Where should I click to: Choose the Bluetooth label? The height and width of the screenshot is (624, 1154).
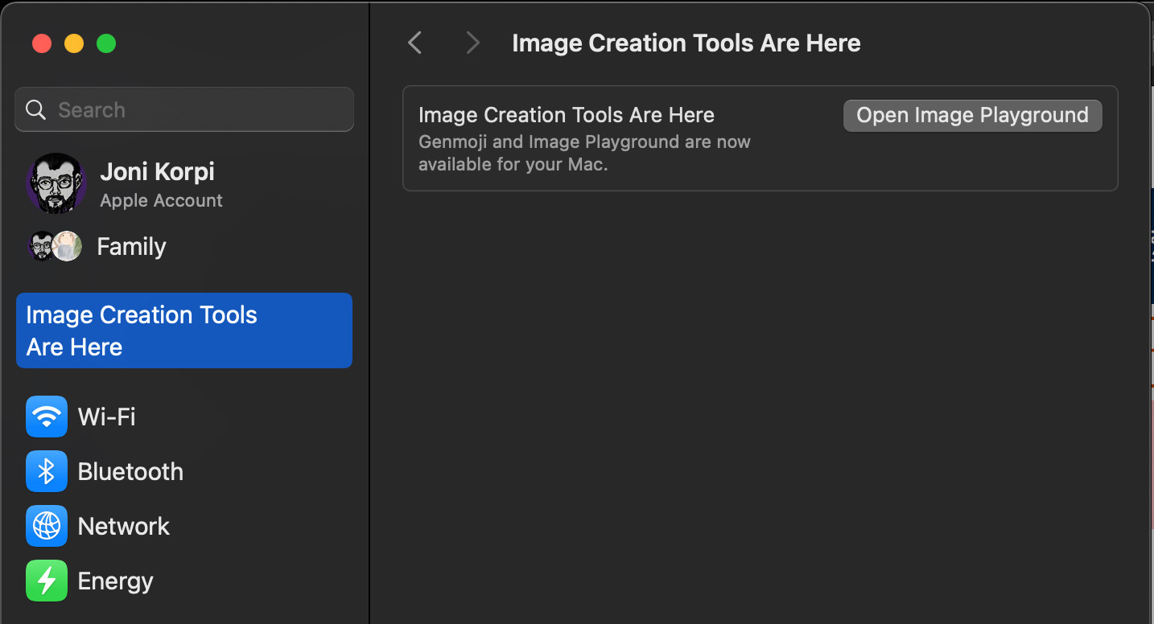[x=130, y=471]
